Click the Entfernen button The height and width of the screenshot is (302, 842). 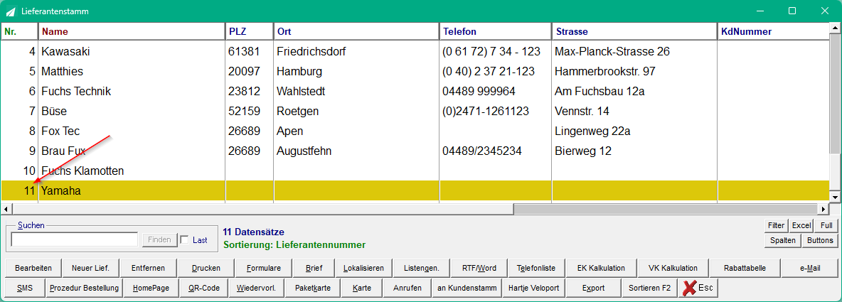click(x=148, y=268)
